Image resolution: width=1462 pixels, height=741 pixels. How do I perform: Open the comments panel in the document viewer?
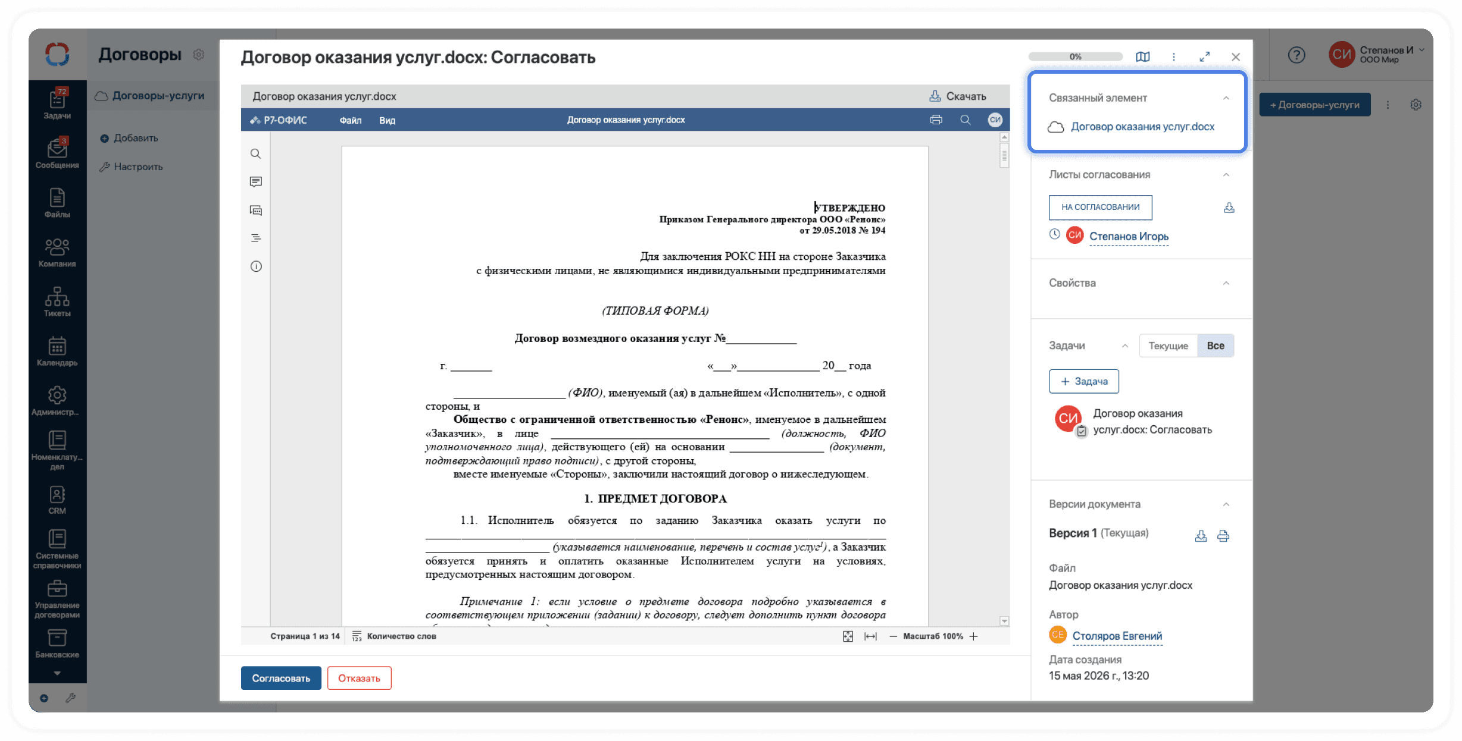tap(256, 182)
